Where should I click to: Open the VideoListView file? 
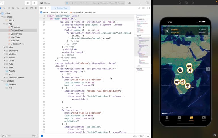click(17, 44)
